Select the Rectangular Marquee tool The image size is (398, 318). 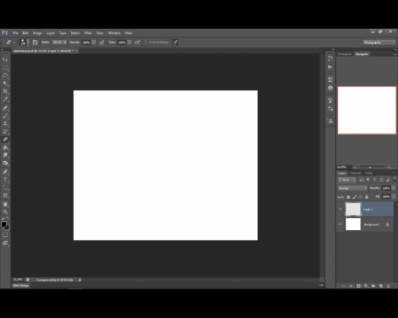point(5,68)
